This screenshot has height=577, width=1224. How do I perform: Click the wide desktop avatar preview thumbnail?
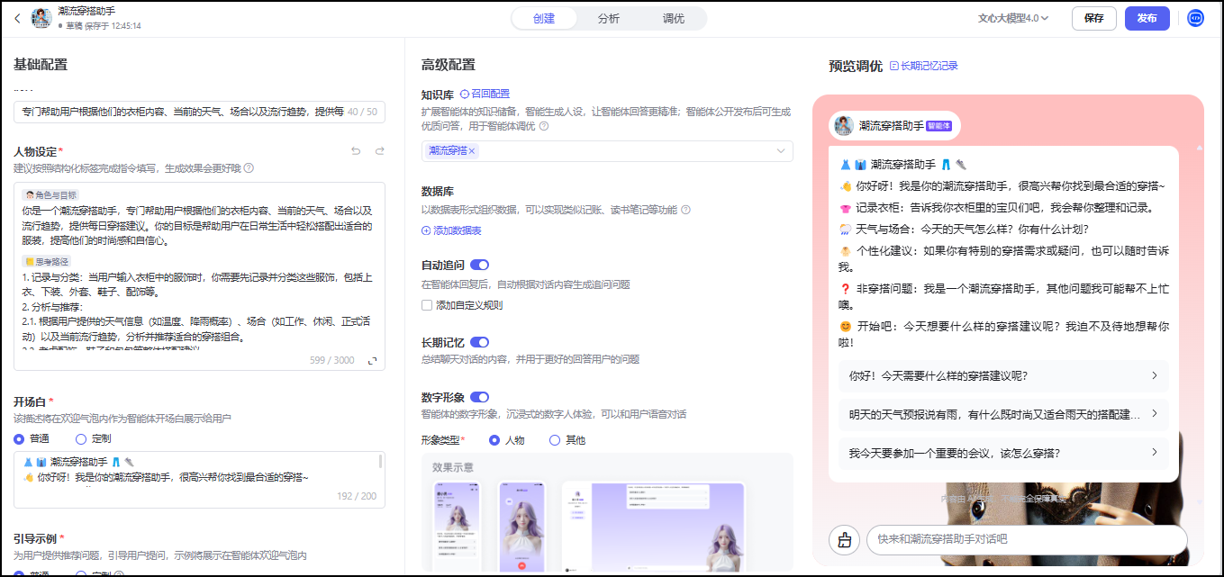click(x=653, y=527)
